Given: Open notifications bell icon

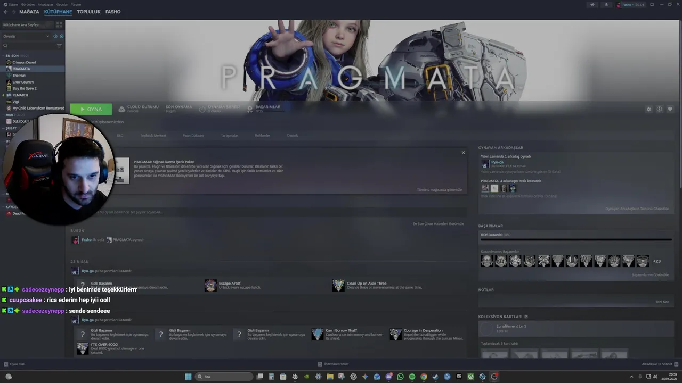Looking at the screenshot, I should (606, 5).
